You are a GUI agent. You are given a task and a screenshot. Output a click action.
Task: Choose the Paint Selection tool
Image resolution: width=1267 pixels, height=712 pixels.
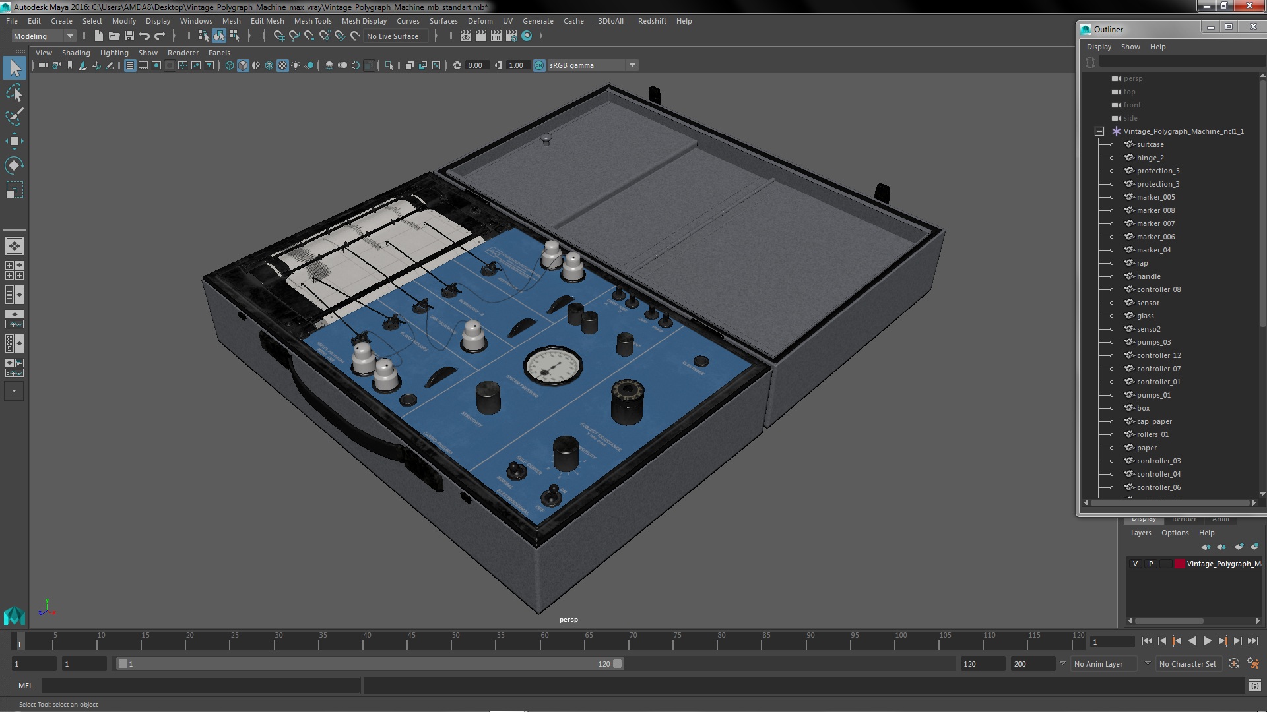tap(14, 117)
